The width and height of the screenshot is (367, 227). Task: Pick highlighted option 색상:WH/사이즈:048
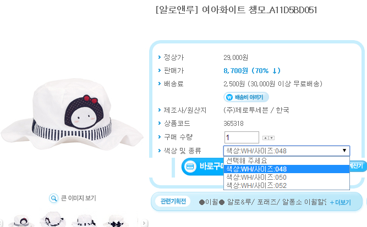click(x=287, y=169)
